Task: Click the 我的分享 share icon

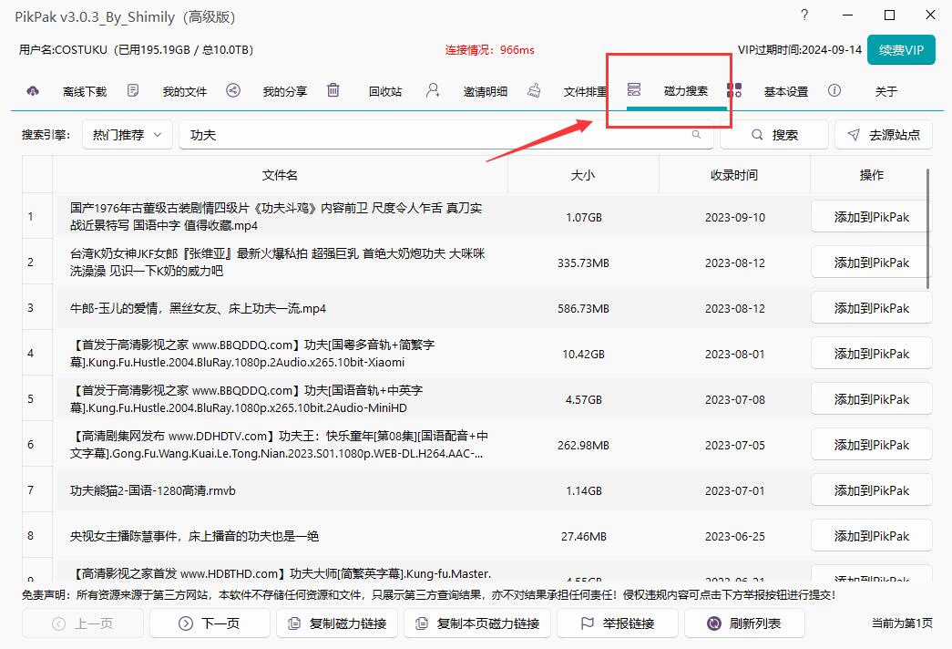Action: 233,90
